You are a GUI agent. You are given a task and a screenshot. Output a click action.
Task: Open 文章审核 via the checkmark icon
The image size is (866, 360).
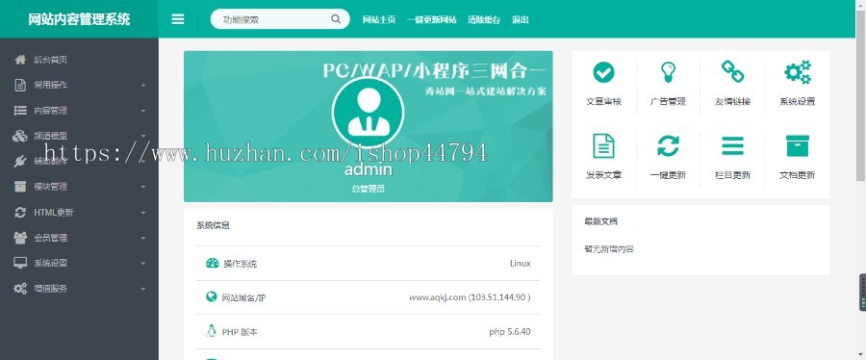click(x=603, y=72)
